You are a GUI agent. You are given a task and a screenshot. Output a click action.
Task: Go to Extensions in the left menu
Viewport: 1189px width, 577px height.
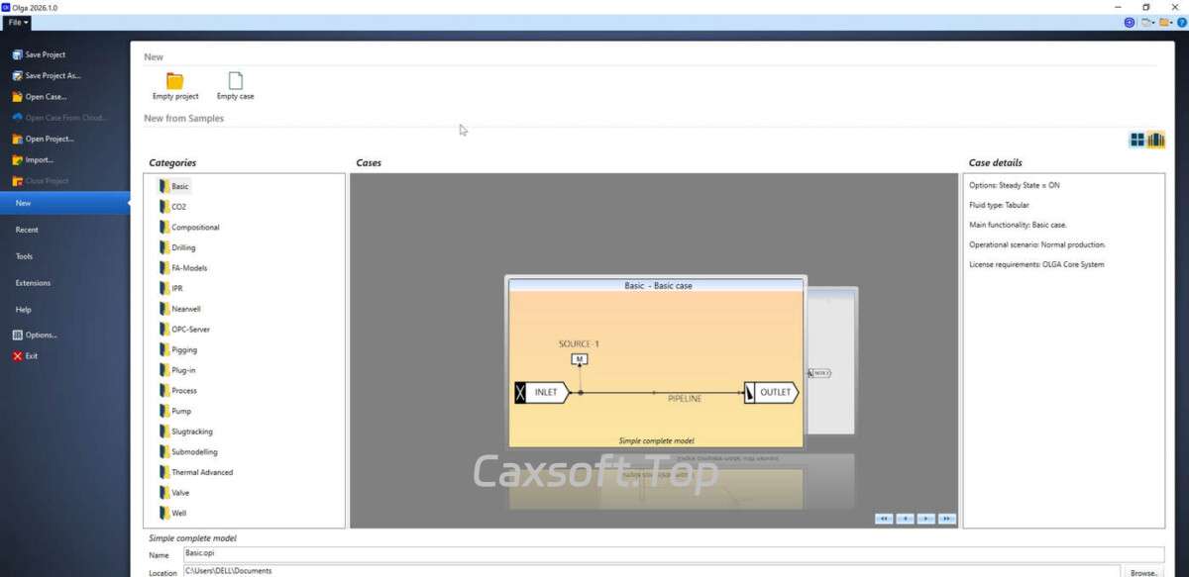[x=33, y=283]
